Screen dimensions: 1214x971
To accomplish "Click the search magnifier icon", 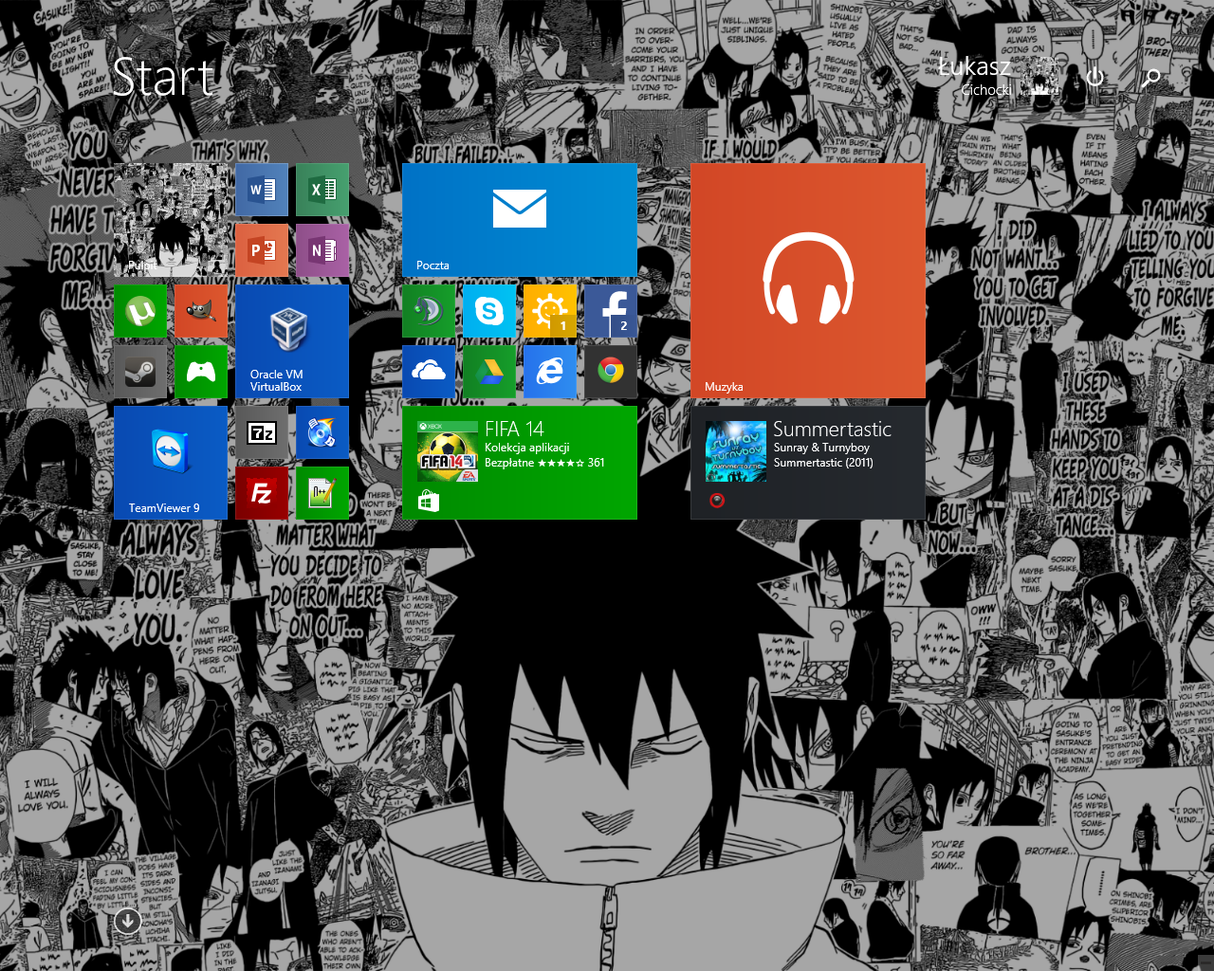I will click(1151, 77).
